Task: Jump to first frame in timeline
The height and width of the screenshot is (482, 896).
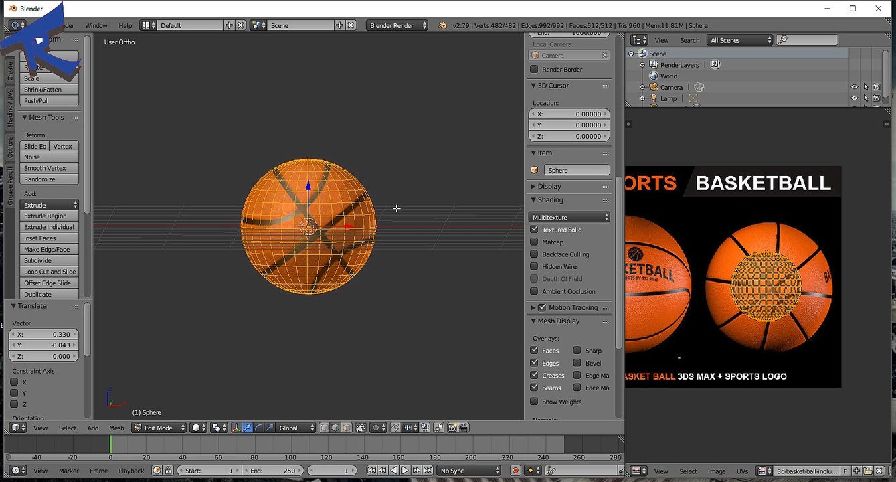Action: pyautogui.click(x=372, y=471)
